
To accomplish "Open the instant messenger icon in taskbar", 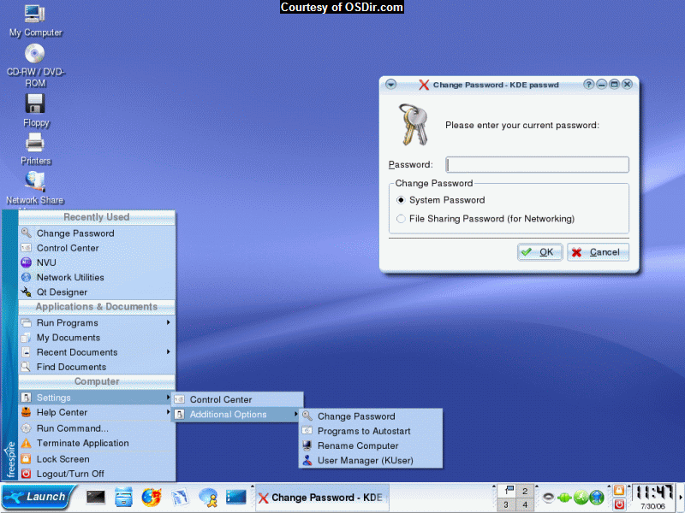I will tap(208, 498).
